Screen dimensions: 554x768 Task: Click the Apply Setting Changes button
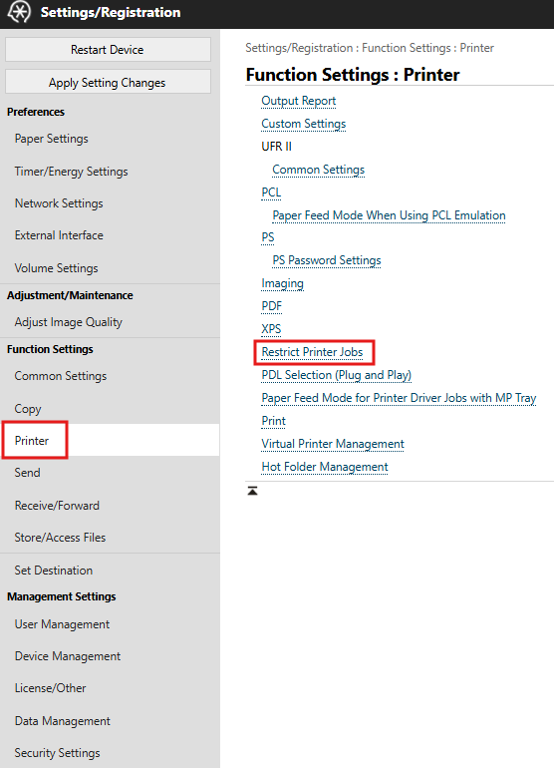pos(108,82)
